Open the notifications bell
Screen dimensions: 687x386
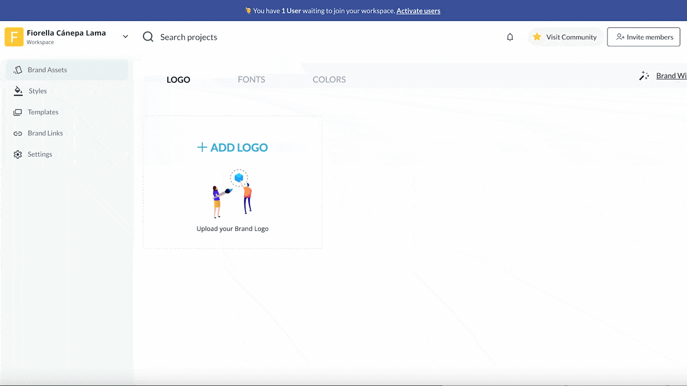coord(510,37)
